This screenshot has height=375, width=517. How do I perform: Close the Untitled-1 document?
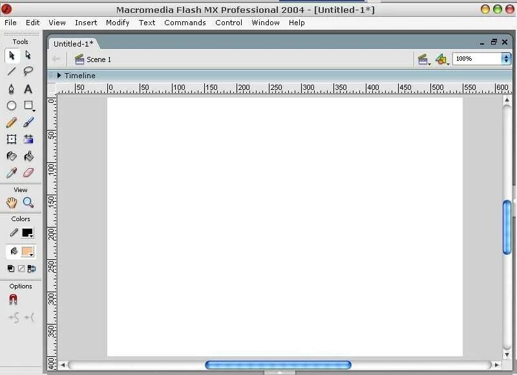505,42
